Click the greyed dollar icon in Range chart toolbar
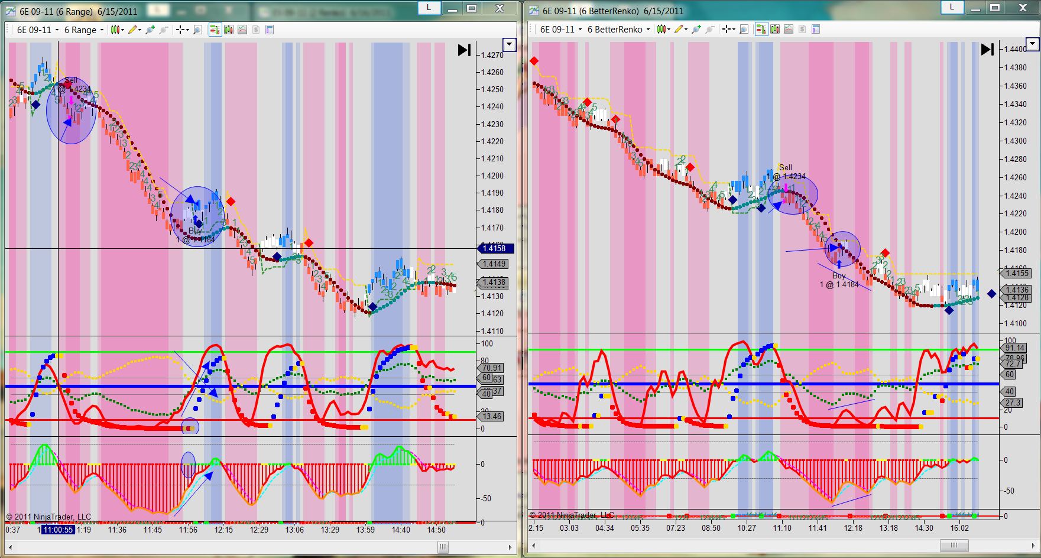This screenshot has height=558, width=1041. pos(256,30)
